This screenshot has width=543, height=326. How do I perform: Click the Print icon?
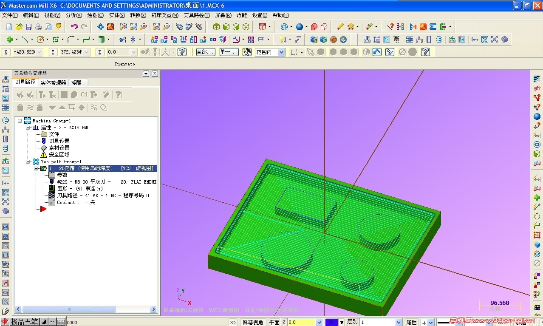tap(39, 27)
